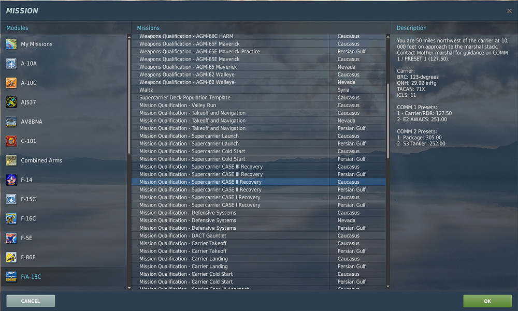Select 'Carrier Cold Start' Persian Gulf mission

point(258,282)
